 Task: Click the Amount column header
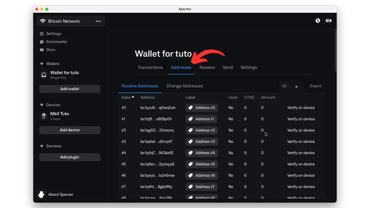tap(268, 97)
